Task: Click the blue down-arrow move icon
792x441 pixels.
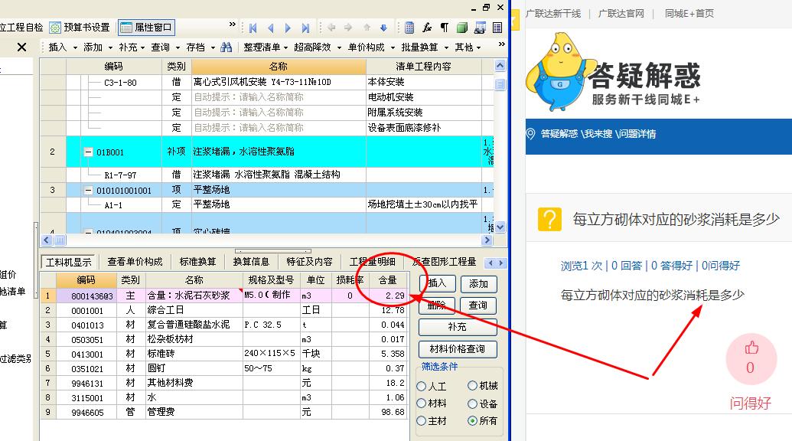Action: point(383,28)
